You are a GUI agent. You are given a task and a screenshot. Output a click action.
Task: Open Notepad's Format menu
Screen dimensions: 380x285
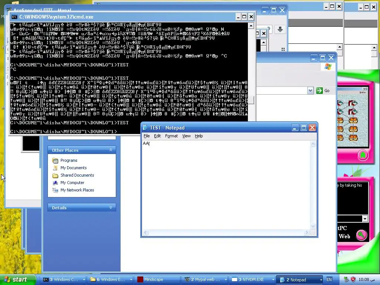click(x=171, y=136)
